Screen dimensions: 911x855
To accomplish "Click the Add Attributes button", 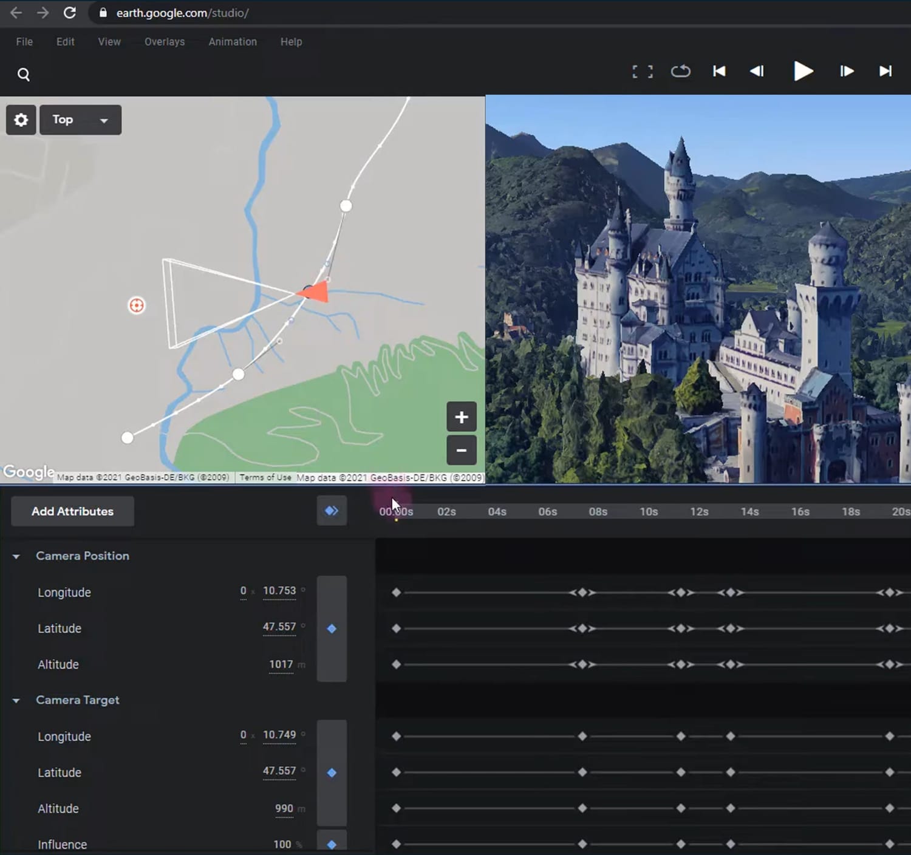I will click(x=72, y=511).
